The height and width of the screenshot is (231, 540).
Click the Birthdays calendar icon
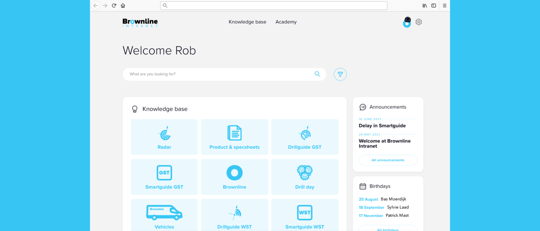[363, 186]
